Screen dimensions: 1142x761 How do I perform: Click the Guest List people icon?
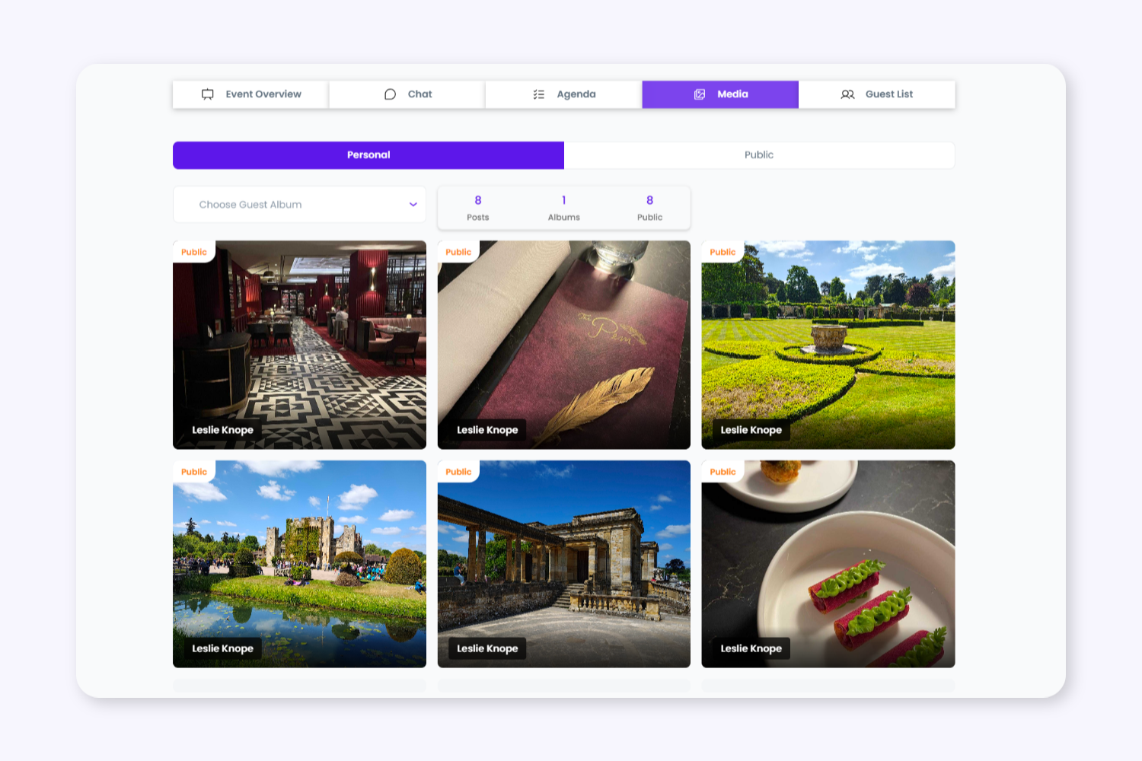847,94
